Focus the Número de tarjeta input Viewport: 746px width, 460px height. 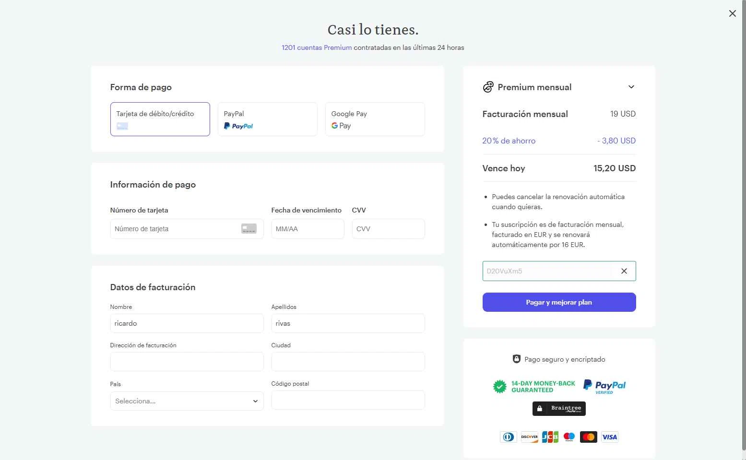[187, 229]
